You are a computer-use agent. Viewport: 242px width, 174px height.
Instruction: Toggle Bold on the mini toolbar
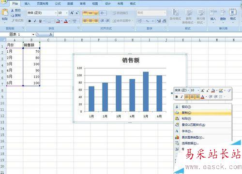[177, 97]
